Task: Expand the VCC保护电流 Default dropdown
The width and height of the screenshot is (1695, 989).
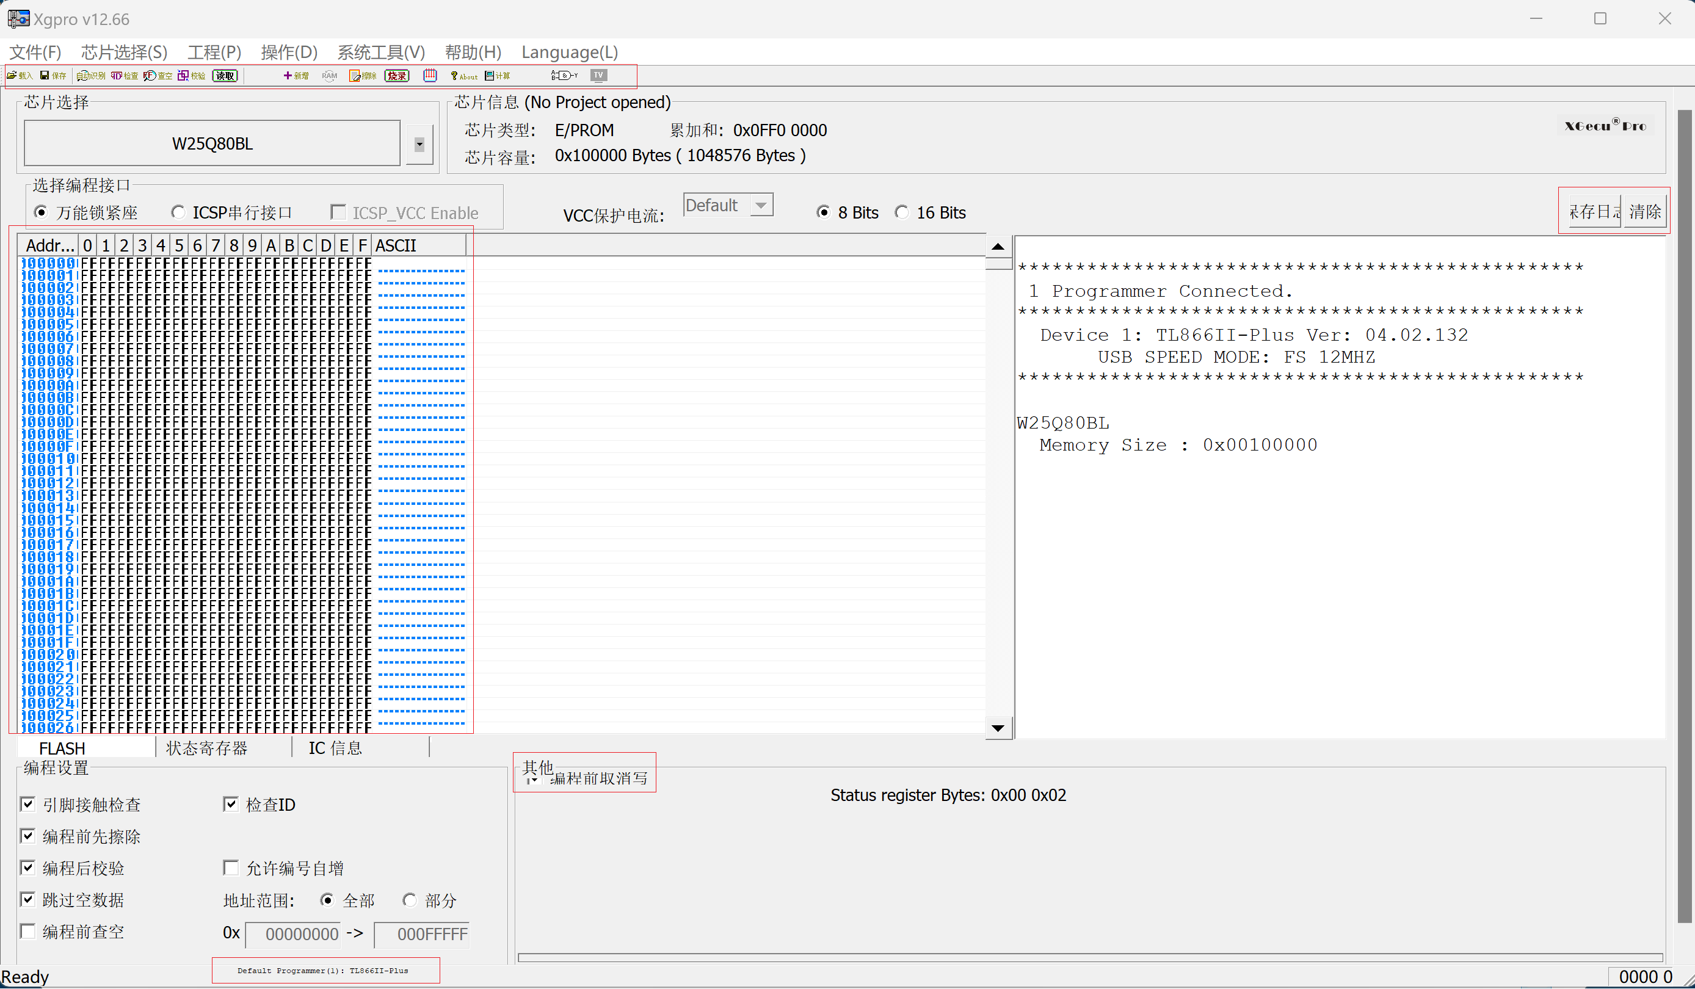Action: pos(761,205)
